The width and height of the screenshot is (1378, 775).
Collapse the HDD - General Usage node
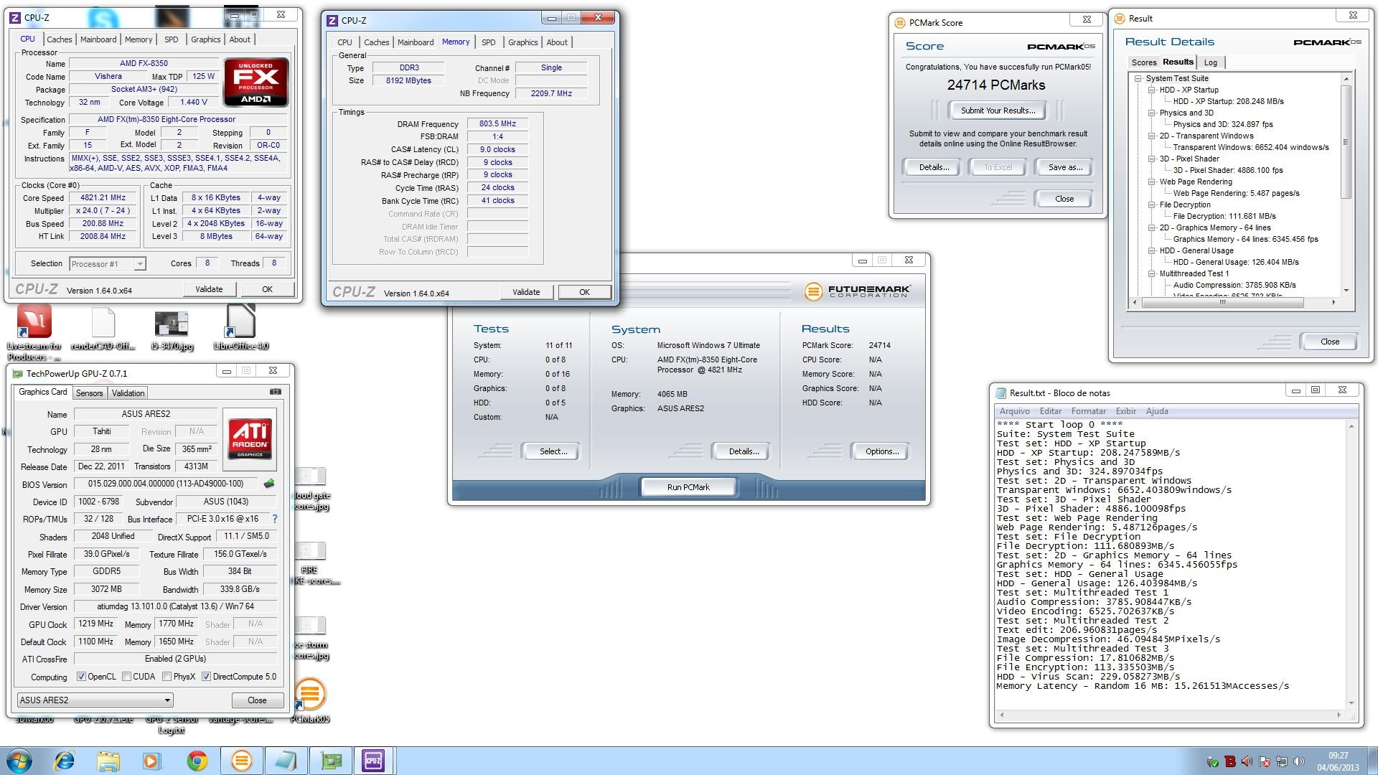click(x=1152, y=250)
